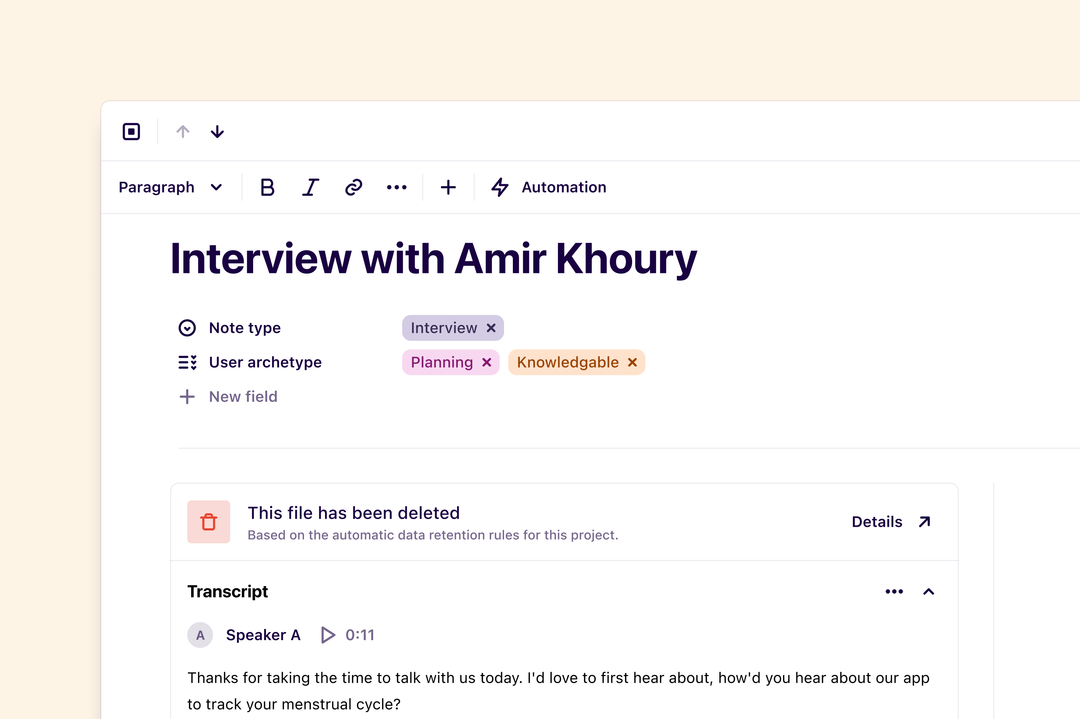Viewport: 1080px width, 719px height.
Task: Remove the Planning archetype tag
Action: (x=487, y=362)
